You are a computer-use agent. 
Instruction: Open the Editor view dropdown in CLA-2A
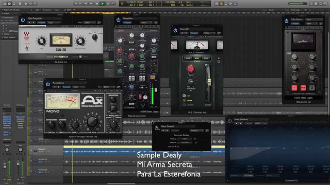(x=89, y=23)
